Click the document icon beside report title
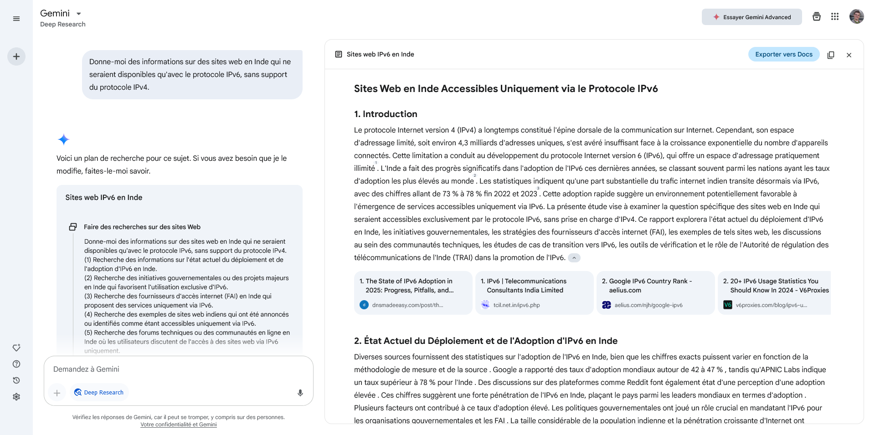The height and width of the screenshot is (435, 875). (339, 54)
